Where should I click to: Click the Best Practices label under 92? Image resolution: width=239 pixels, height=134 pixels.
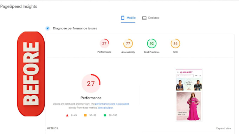152,52
